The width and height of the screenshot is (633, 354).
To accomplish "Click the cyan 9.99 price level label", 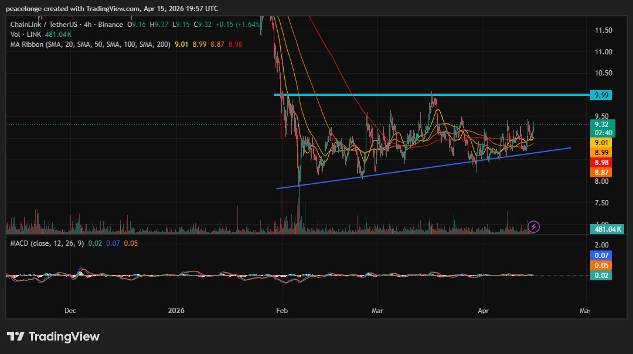I will pos(601,94).
